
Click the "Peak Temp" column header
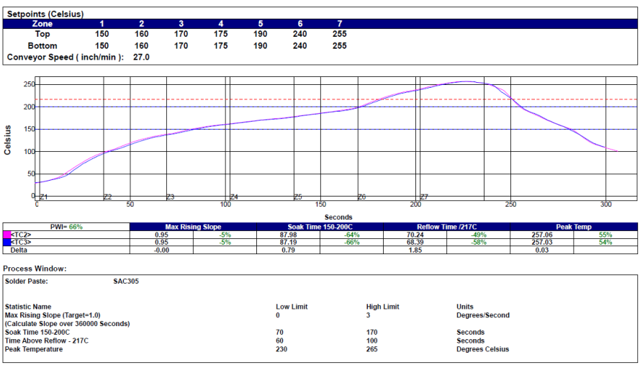tap(574, 227)
